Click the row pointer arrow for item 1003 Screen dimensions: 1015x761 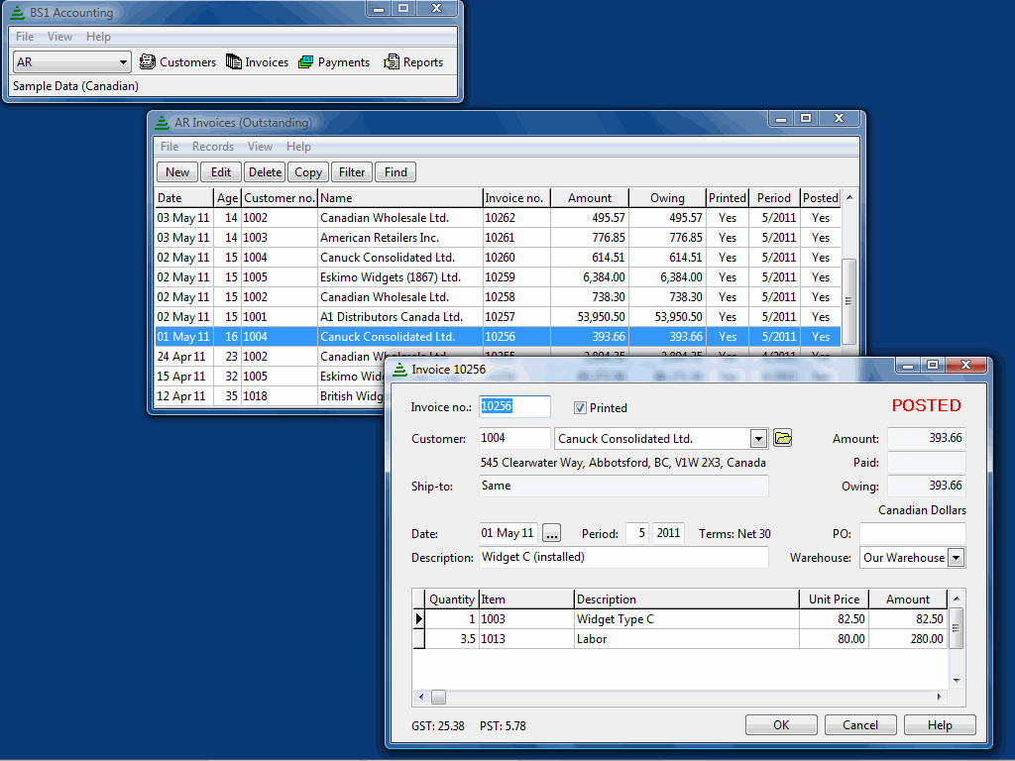tap(418, 619)
